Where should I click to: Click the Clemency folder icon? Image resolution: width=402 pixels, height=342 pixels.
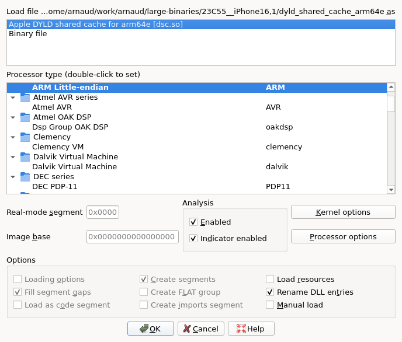tap(25, 137)
